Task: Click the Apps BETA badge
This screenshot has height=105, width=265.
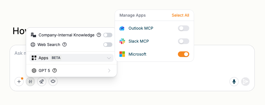Action: pyautogui.click(x=56, y=58)
